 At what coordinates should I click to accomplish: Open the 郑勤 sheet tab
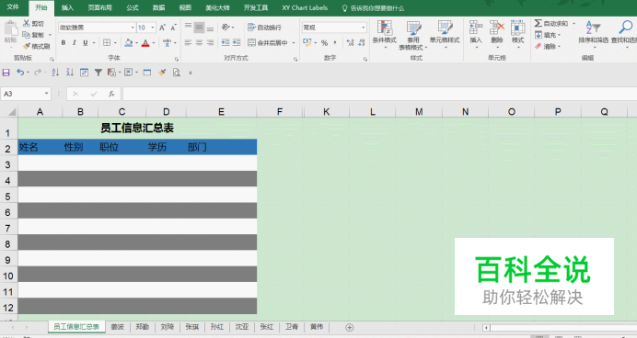click(x=142, y=327)
